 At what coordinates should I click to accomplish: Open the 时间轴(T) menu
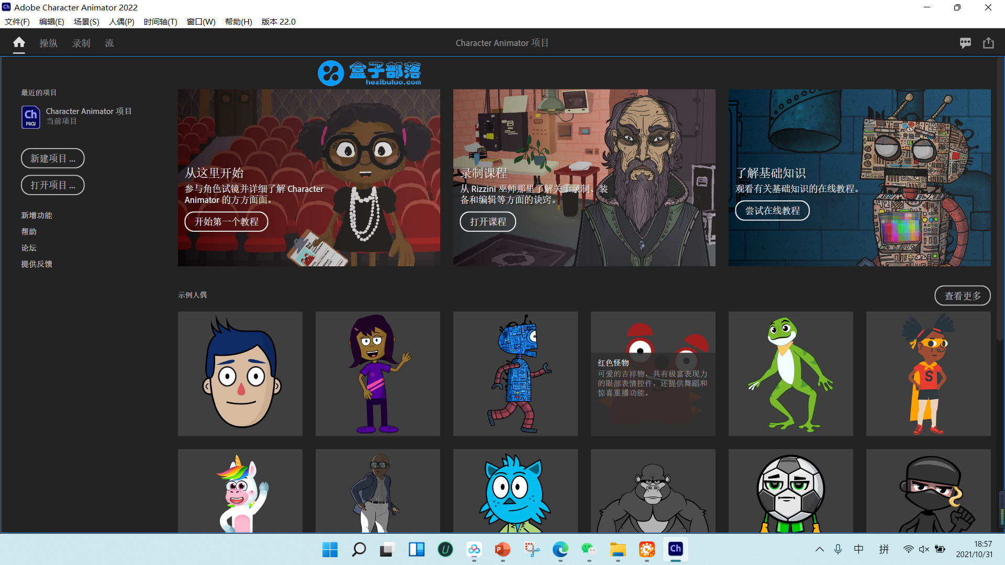pyautogui.click(x=161, y=21)
